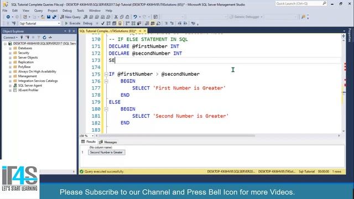Image resolution: width=354 pixels, height=199 pixels.
Task: Switch to the Results tab
Action: click(88, 142)
